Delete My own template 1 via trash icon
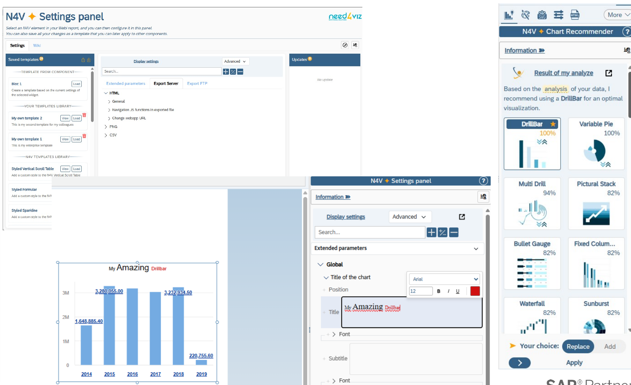The height and width of the screenshot is (385, 631). (84, 136)
